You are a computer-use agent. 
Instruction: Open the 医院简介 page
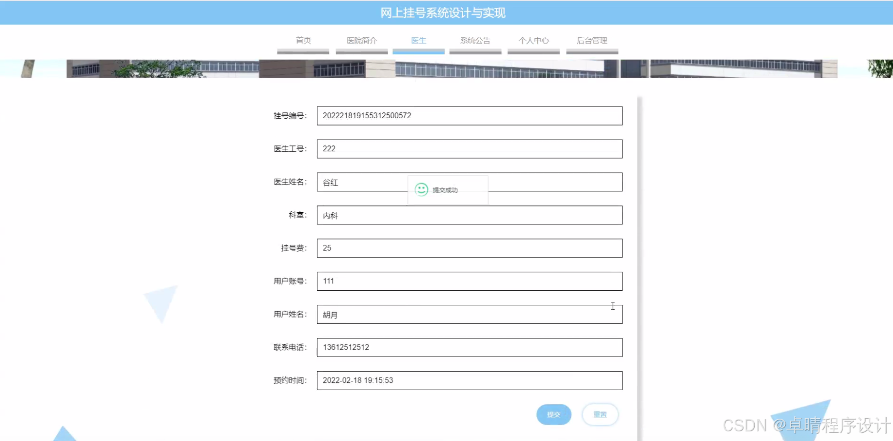pos(361,41)
